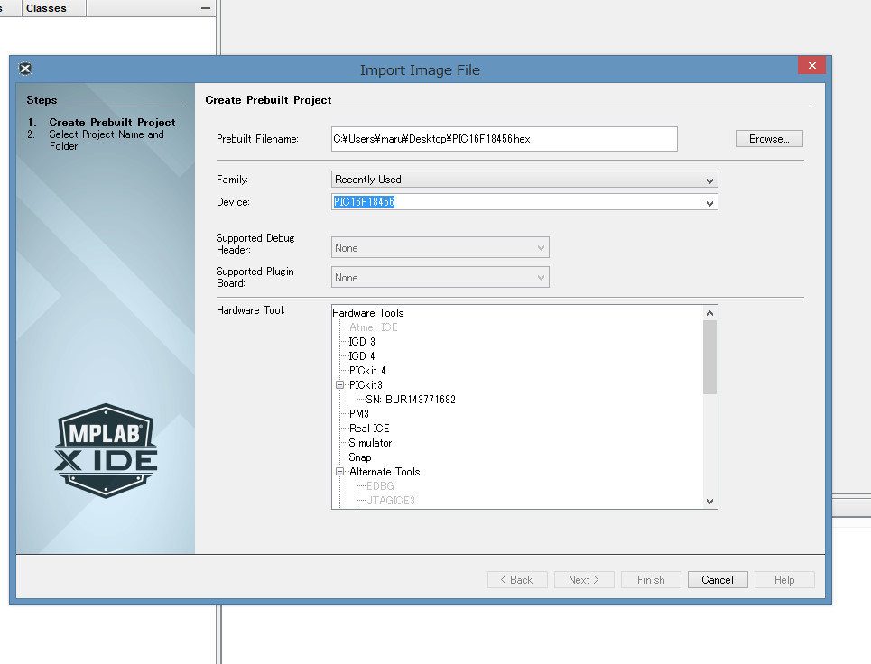
Task: Click the Supported Debug Header: label
Action: [255, 244]
